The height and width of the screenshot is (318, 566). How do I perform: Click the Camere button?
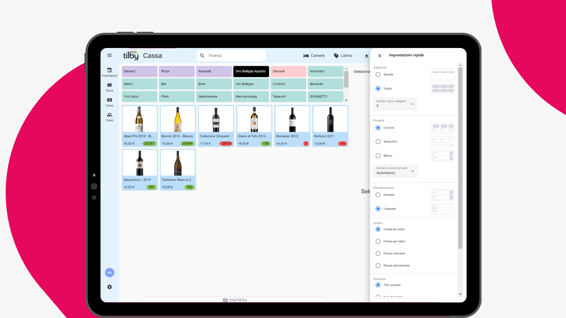314,56
